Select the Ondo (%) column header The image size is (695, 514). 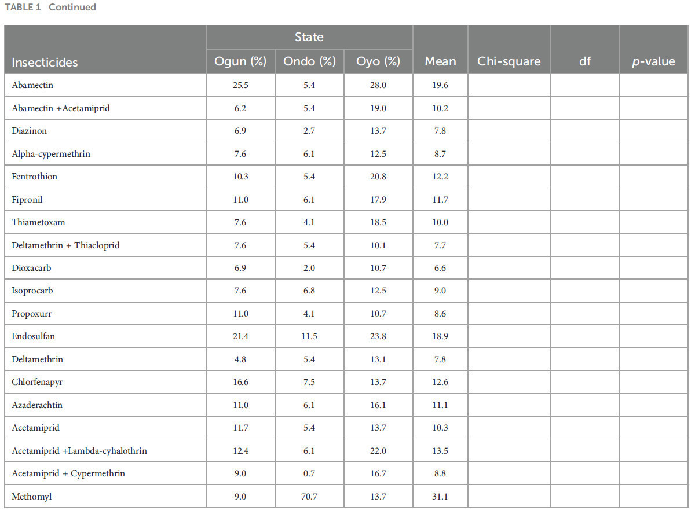[309, 61]
